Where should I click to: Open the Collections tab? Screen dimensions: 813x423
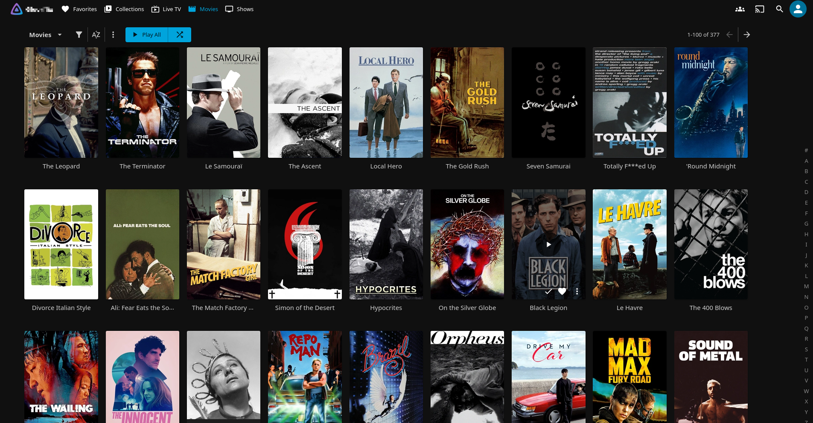coord(124,9)
